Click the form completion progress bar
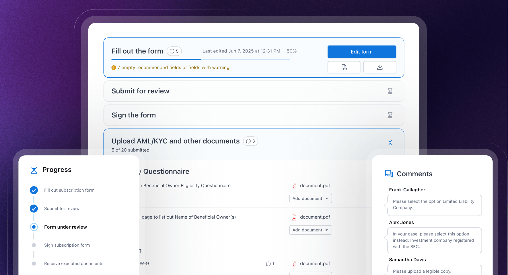The height and width of the screenshot is (275, 508). (x=201, y=59)
